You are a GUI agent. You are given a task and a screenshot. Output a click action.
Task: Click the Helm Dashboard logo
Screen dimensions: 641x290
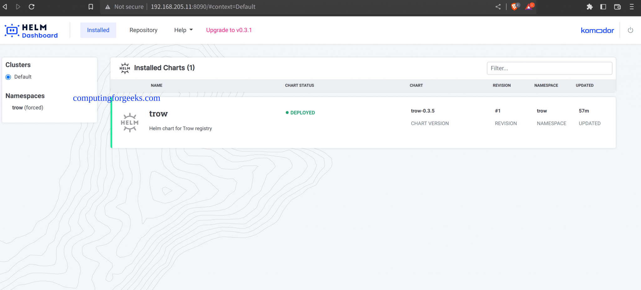pyautogui.click(x=31, y=30)
